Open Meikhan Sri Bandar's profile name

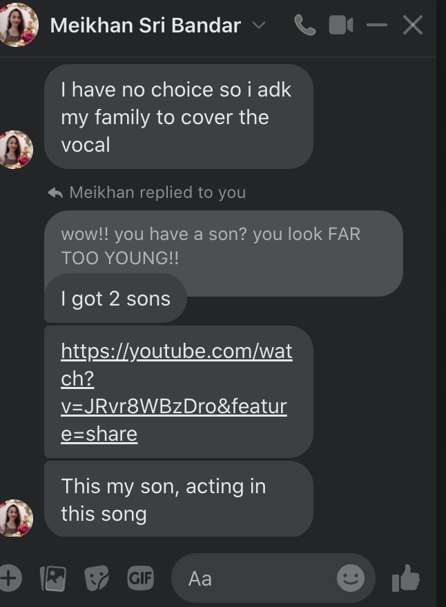point(146,26)
